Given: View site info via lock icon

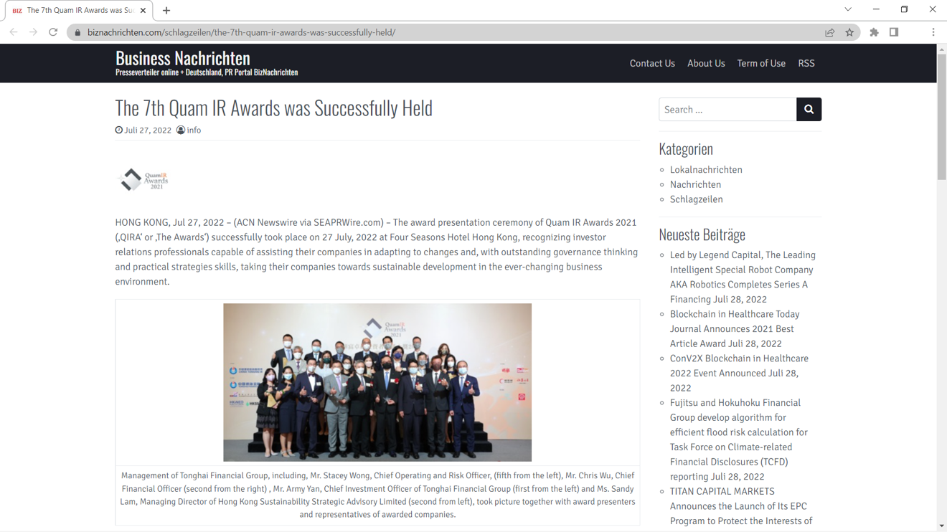Looking at the screenshot, I should [x=78, y=32].
